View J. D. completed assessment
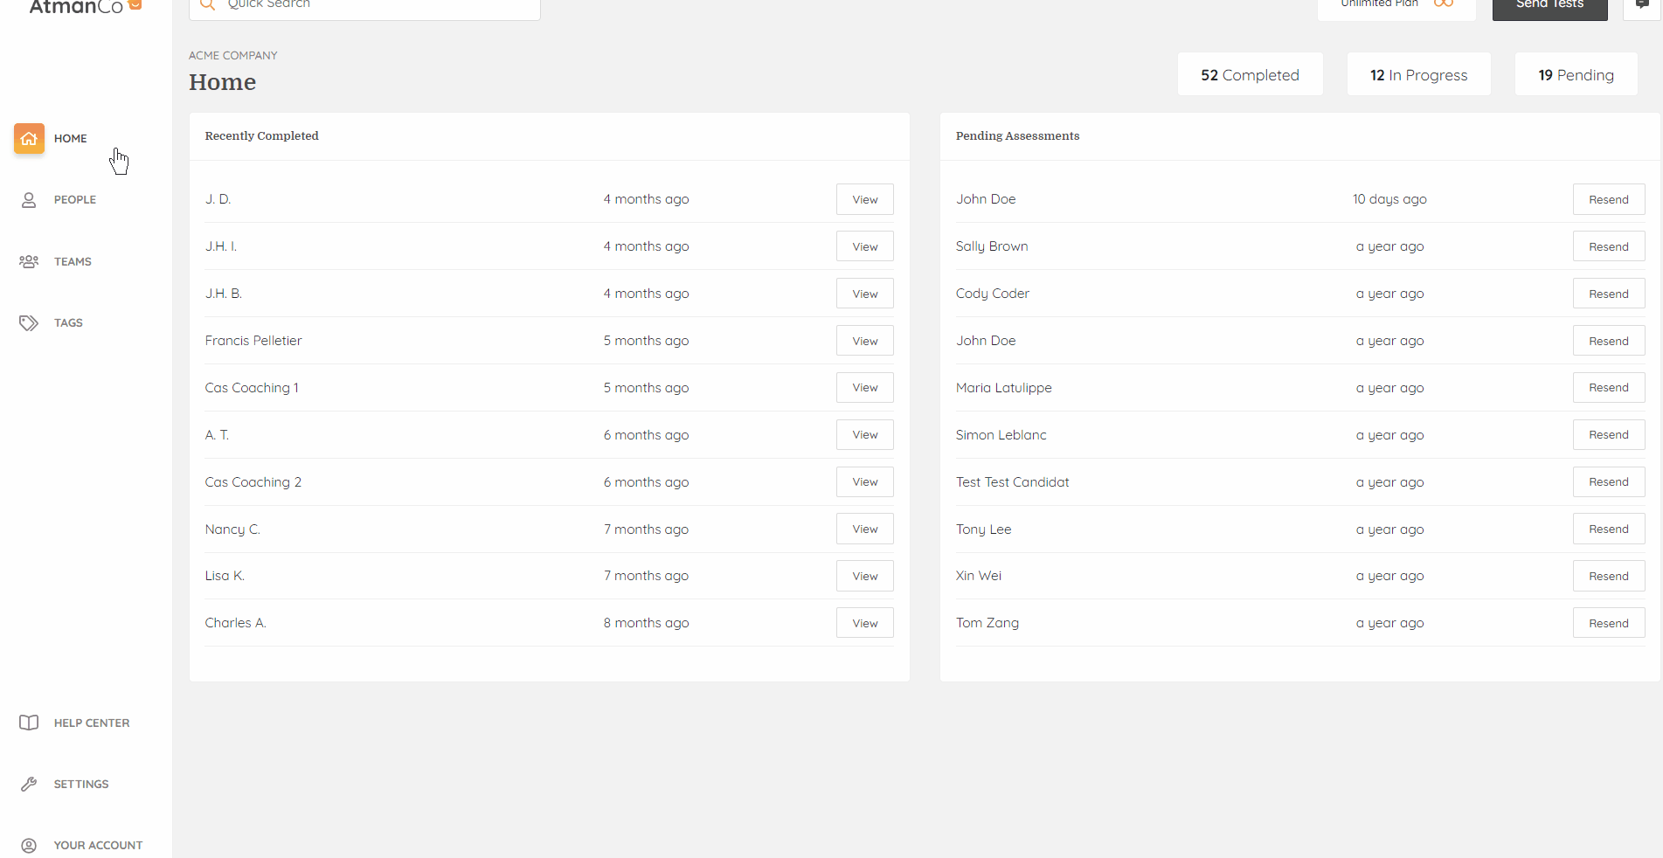 point(865,199)
